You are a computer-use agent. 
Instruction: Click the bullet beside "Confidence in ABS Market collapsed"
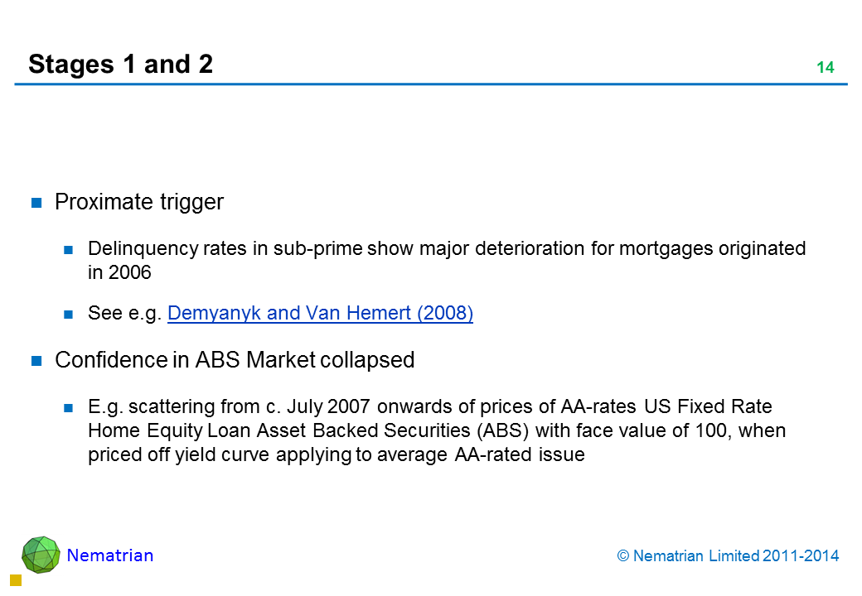click(36, 361)
